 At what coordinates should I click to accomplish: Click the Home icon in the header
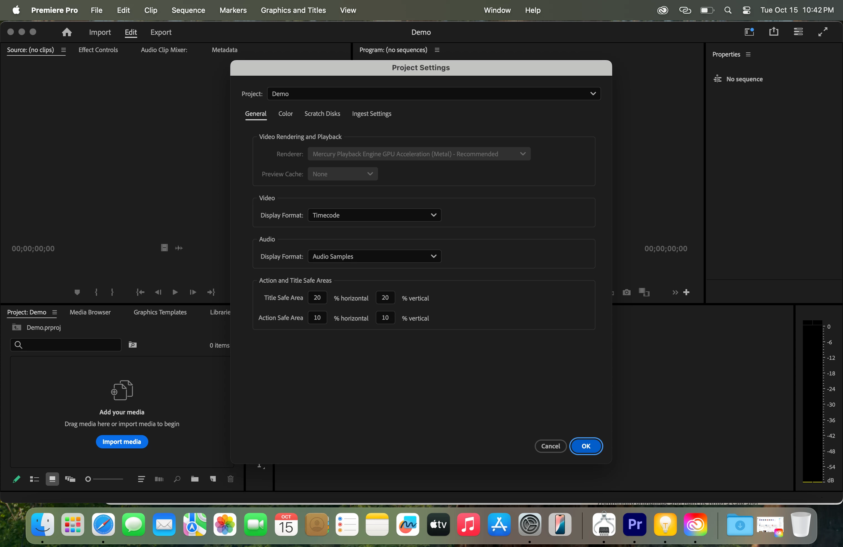click(67, 32)
